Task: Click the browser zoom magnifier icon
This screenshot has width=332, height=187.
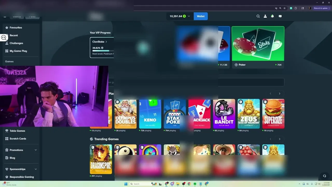Action: (x=280, y=8)
